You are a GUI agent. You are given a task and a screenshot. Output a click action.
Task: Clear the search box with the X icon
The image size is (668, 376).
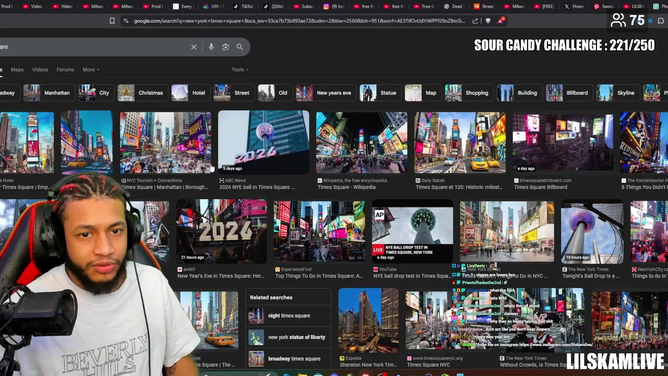[x=194, y=47]
